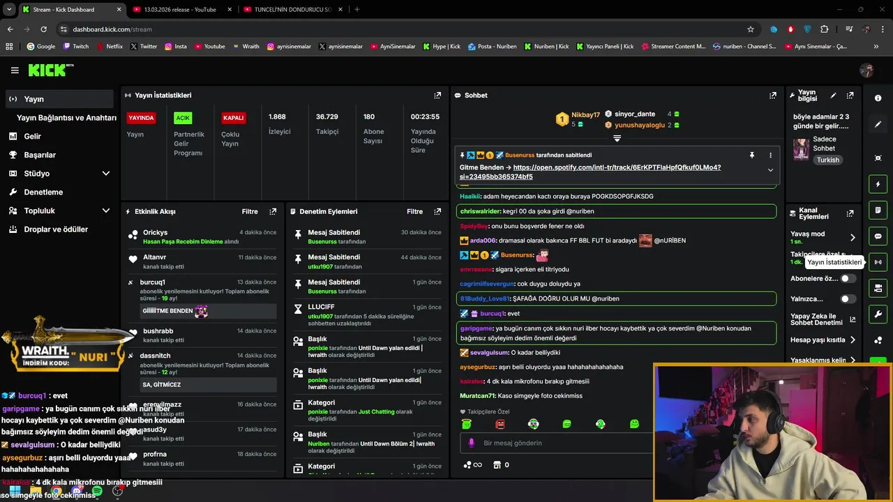
Task: Pop out the Sohbet chat panel
Action: 773,96
